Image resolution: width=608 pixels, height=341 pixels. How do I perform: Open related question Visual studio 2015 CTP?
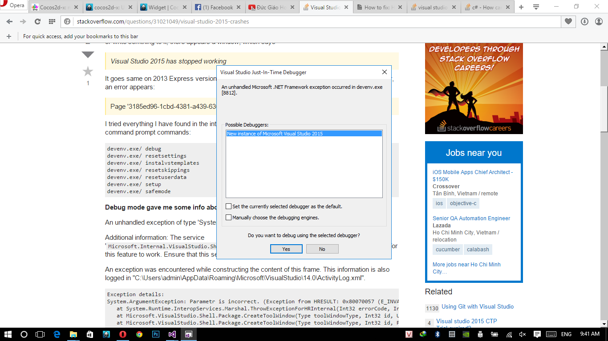pos(466,321)
